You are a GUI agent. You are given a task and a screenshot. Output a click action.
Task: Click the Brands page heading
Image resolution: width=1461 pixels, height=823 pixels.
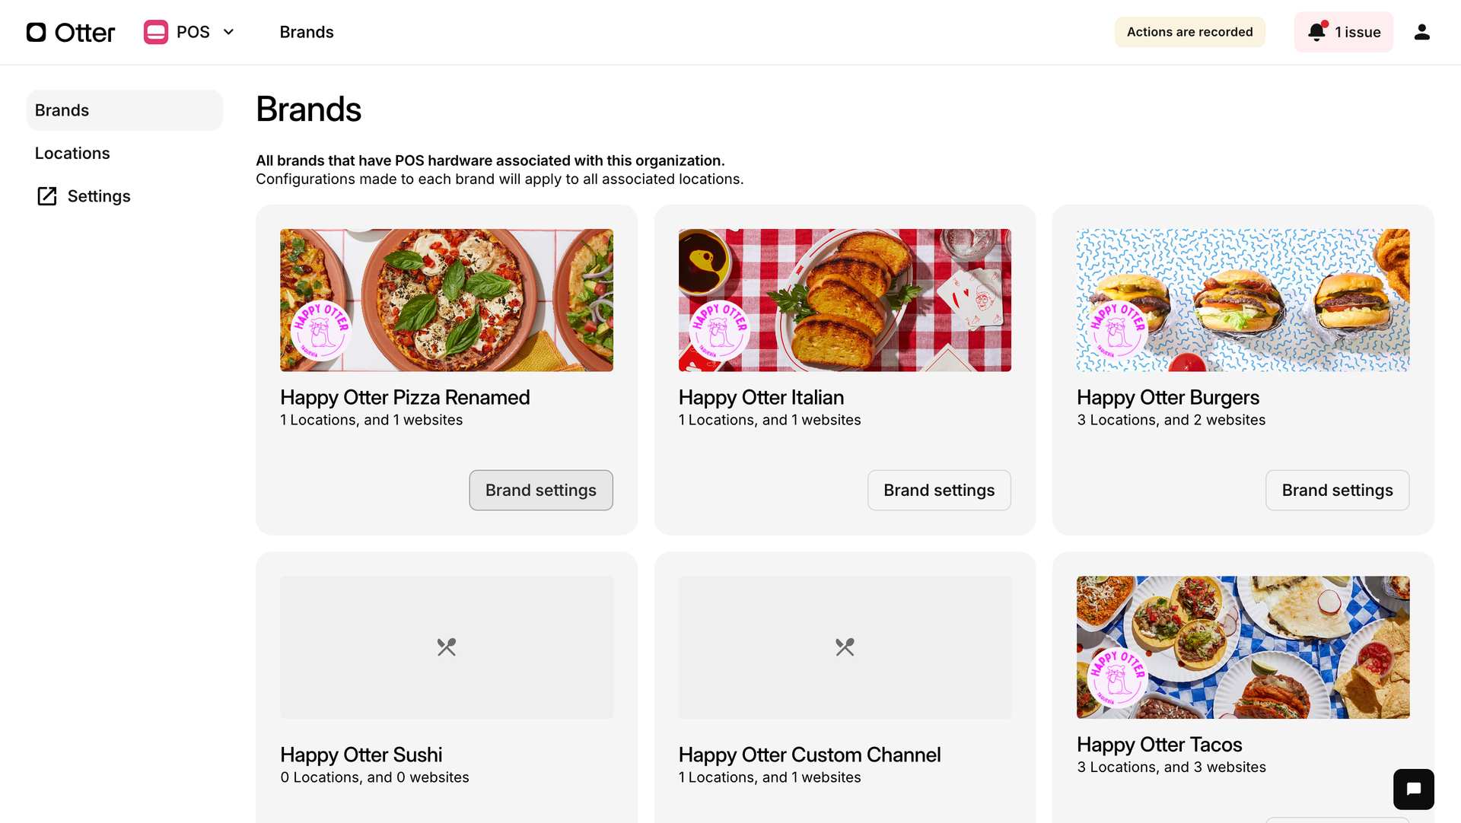coord(308,110)
